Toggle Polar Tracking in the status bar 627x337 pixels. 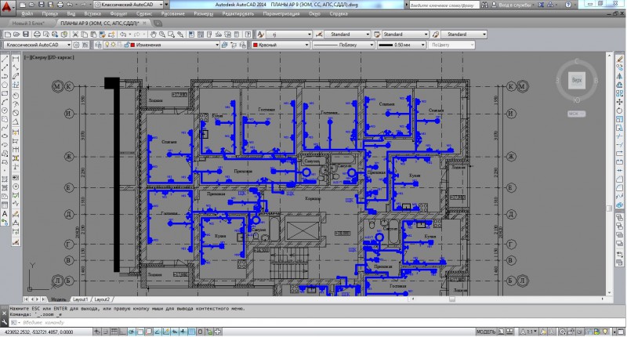tap(132, 332)
